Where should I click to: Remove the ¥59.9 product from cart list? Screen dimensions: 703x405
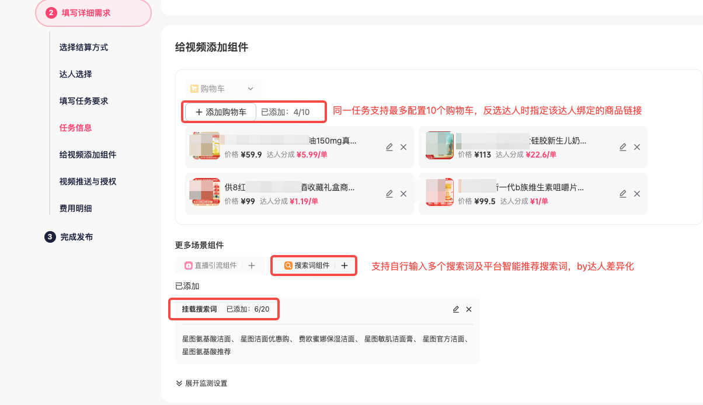coord(403,147)
